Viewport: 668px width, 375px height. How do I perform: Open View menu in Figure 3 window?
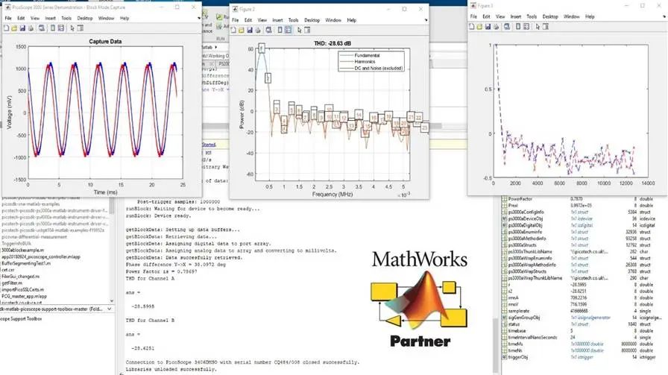(x=500, y=16)
